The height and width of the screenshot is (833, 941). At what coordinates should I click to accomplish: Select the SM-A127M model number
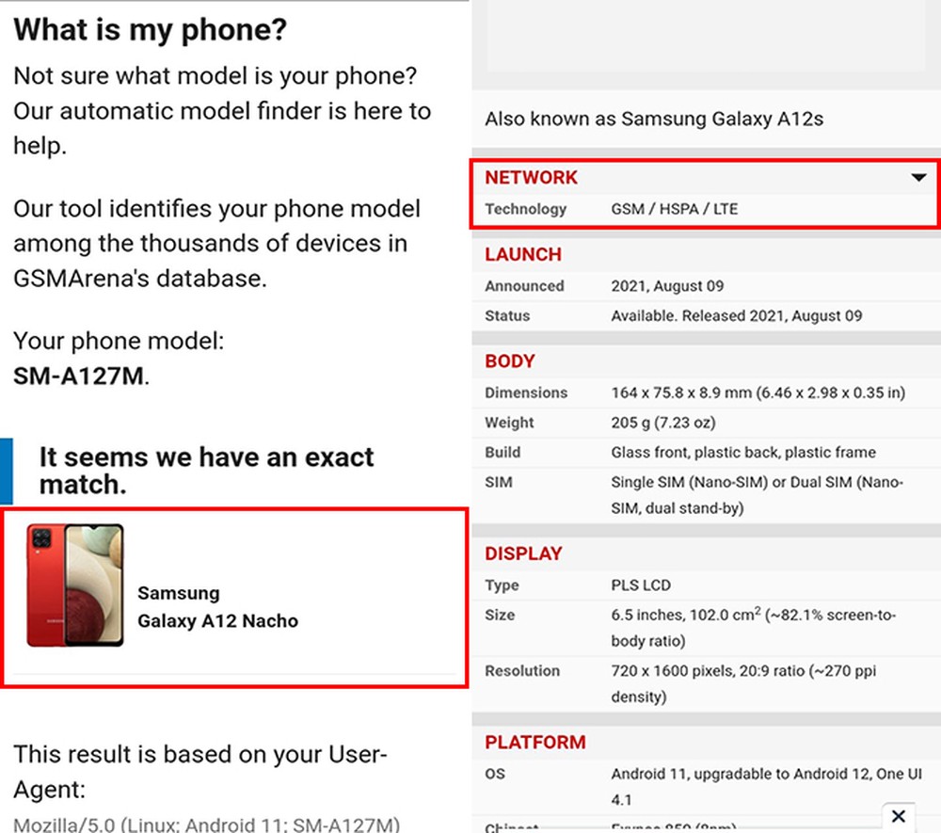tap(79, 376)
